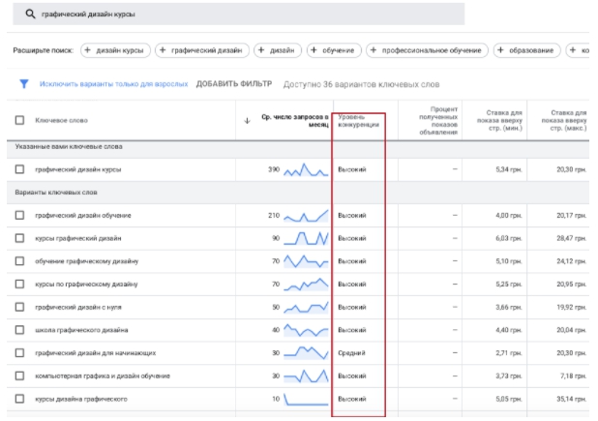The height and width of the screenshot is (421, 598).
Task: Click monthly searches value '390'
Action: (x=274, y=169)
